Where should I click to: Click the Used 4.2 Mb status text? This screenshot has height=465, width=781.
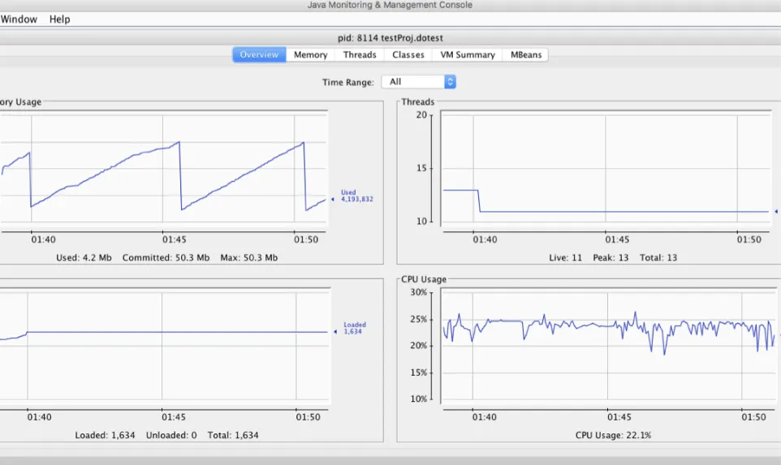pyautogui.click(x=84, y=258)
